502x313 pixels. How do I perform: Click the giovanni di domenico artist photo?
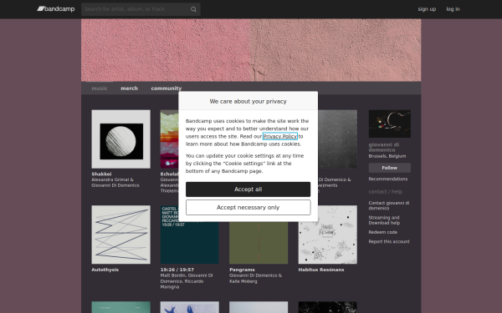[x=390, y=124]
